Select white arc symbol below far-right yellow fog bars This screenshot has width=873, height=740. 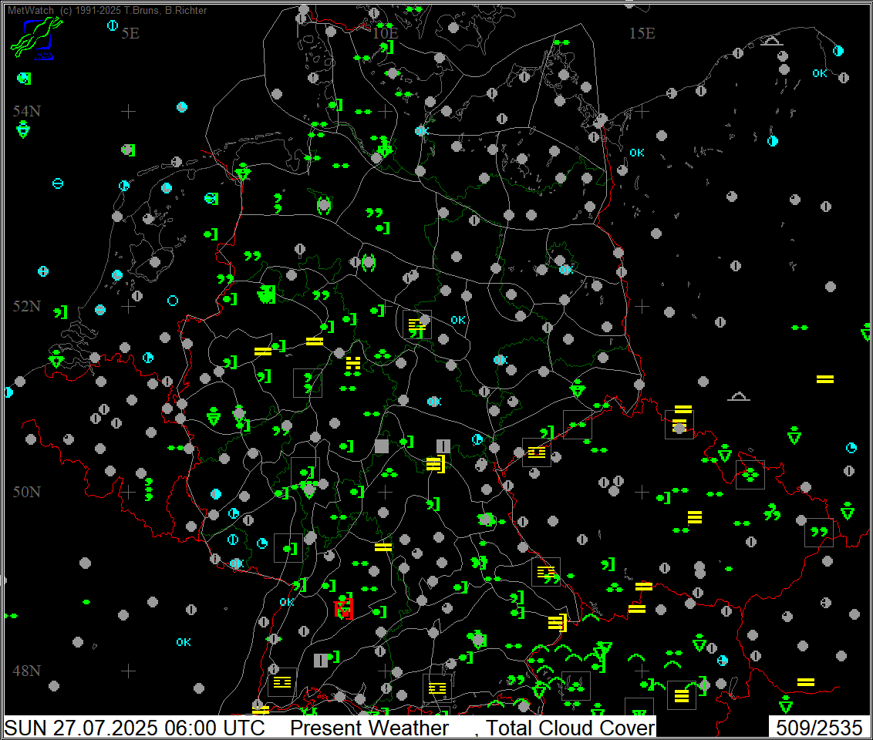[x=738, y=396]
